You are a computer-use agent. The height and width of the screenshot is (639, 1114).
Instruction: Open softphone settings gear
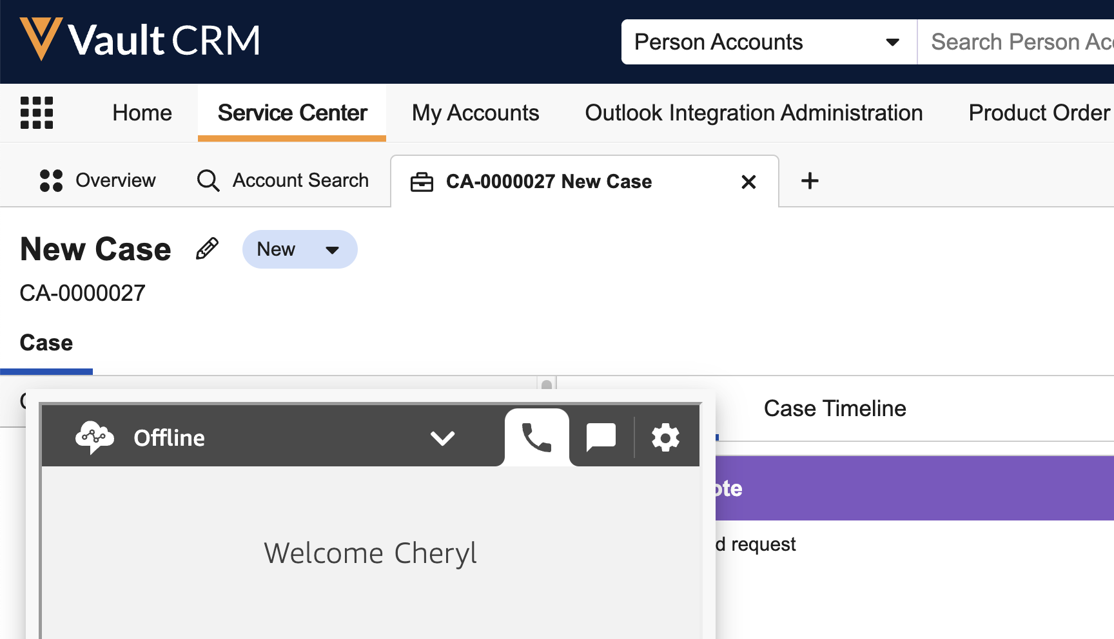tap(665, 438)
